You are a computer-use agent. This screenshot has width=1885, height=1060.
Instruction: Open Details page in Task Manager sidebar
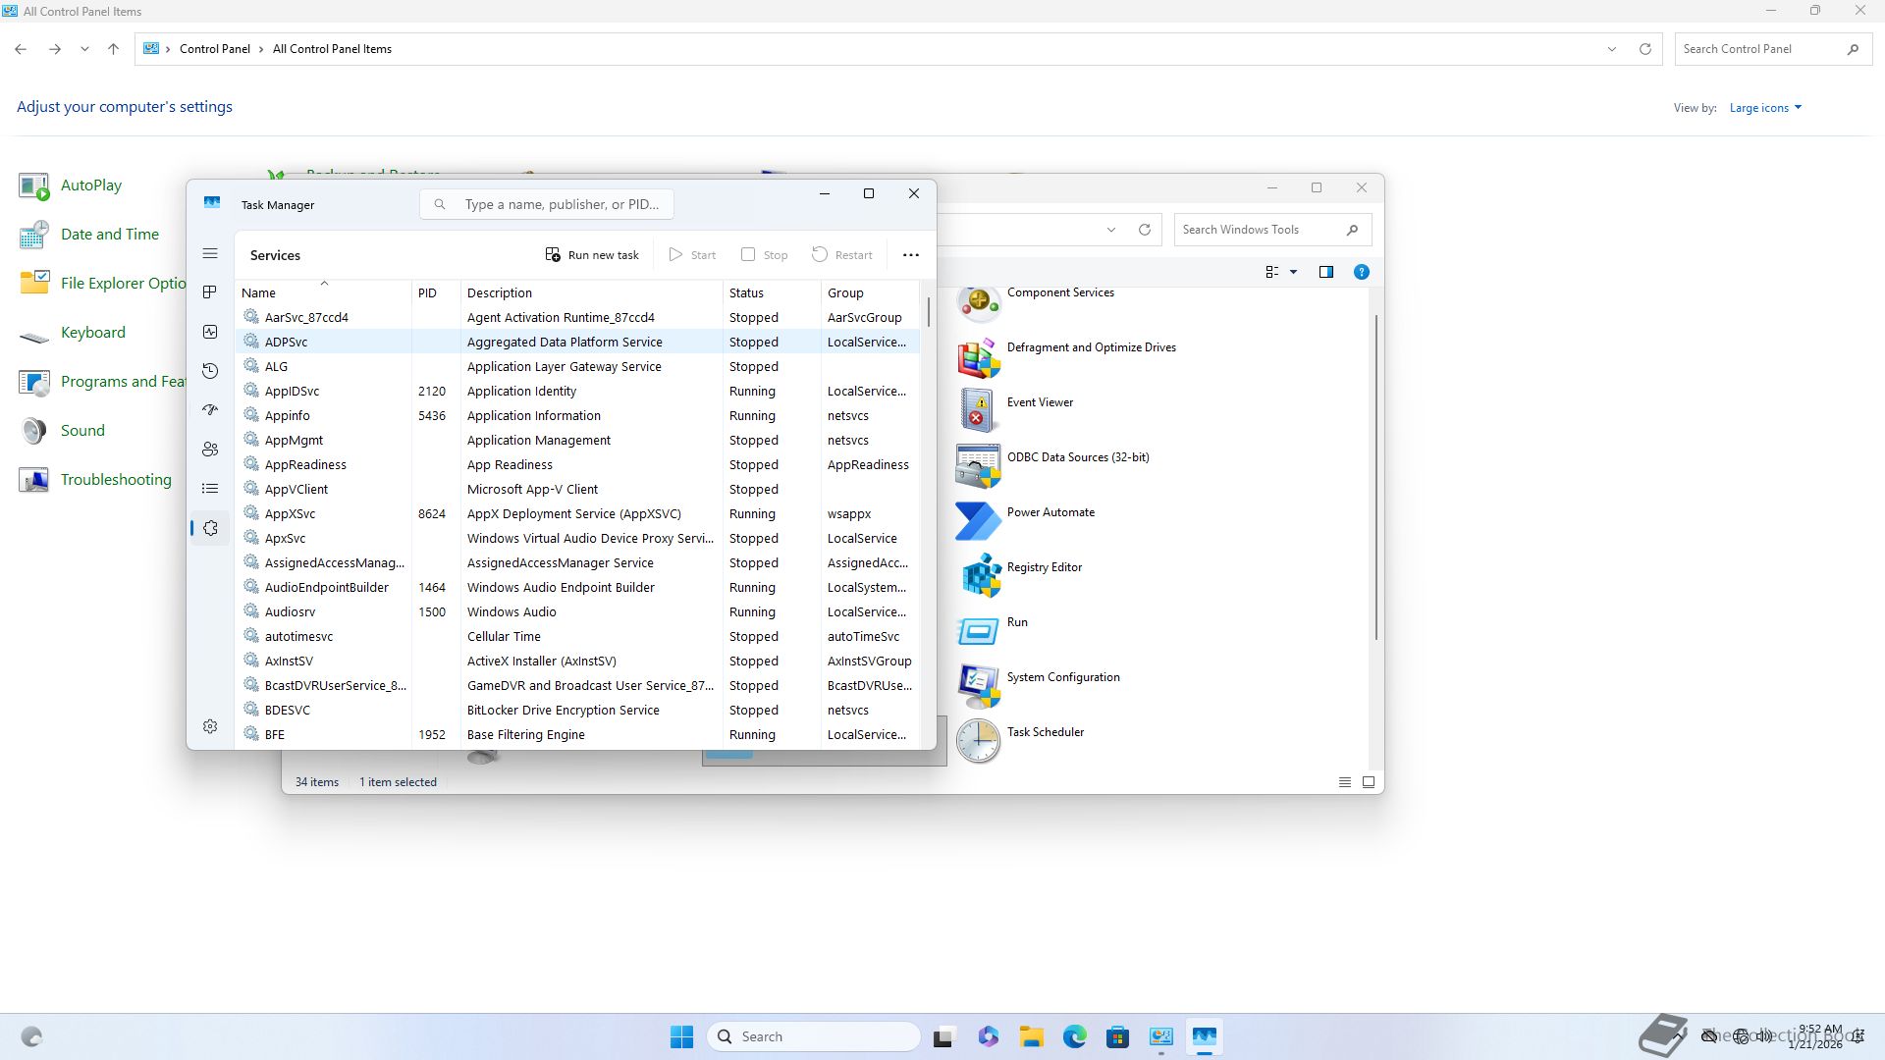(x=210, y=489)
